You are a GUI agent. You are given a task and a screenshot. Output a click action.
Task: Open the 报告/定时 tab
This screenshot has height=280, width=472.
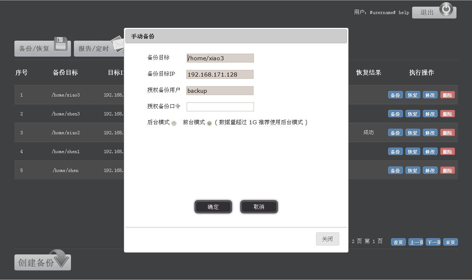click(99, 48)
